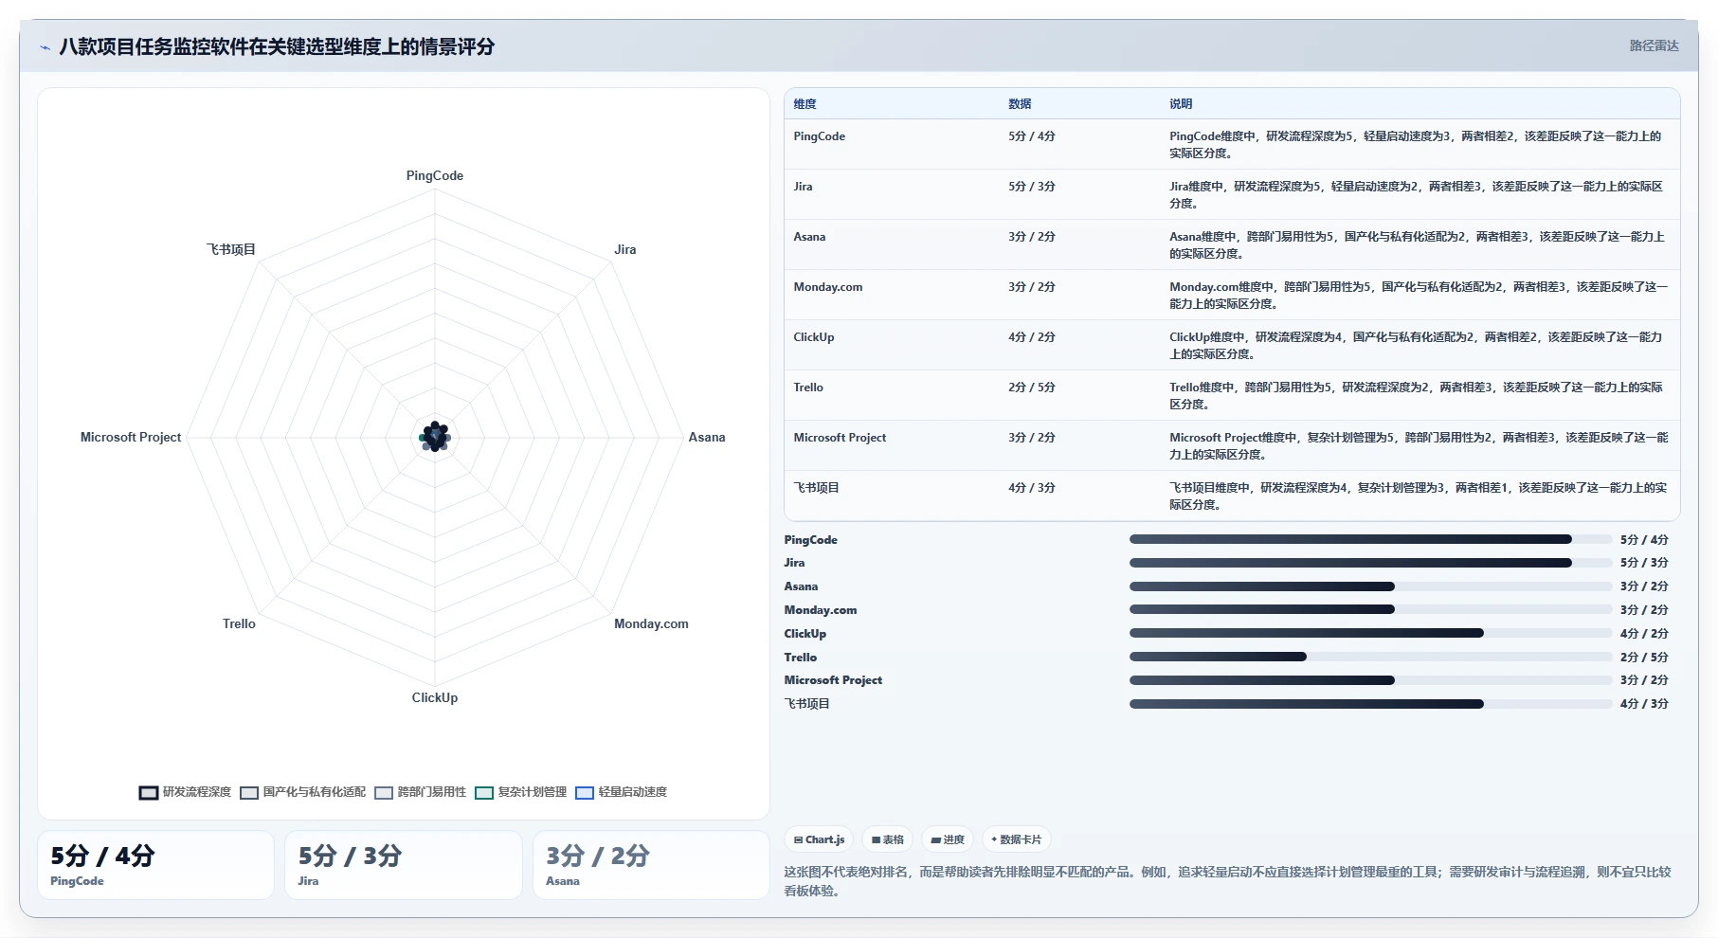This screenshot has height=938, width=1718.
Task: Click the 2分 / 5分 value beside Trello bar
Action: pyautogui.click(x=1644, y=657)
